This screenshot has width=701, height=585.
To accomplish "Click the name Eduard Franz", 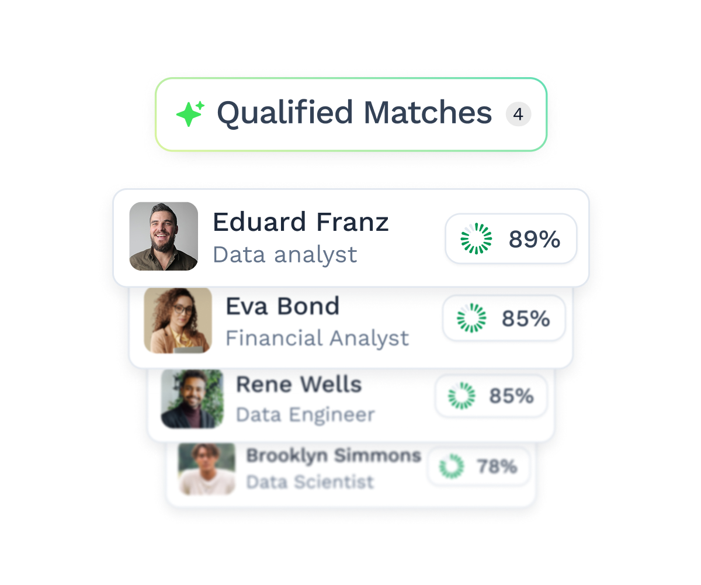I will point(300,223).
